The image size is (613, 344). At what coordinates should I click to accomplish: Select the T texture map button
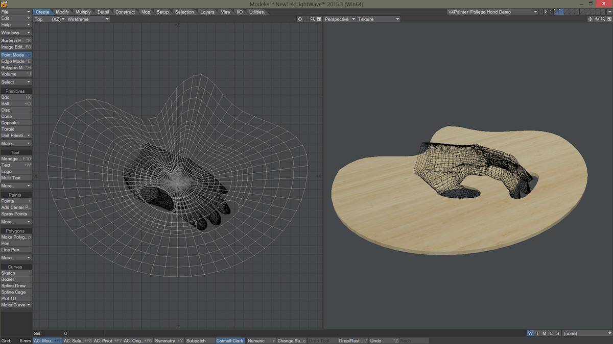[x=537, y=333]
